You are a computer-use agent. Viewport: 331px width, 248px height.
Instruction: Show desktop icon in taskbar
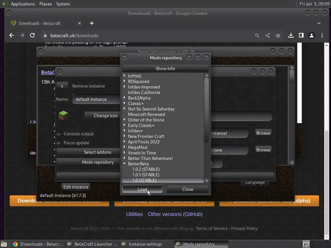4,244
